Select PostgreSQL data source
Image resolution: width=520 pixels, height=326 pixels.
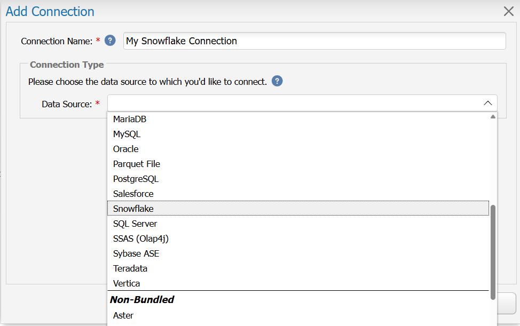pos(298,179)
